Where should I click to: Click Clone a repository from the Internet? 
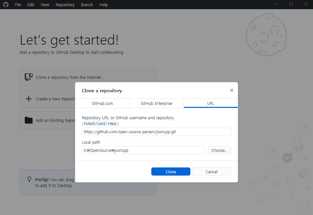pos(70,78)
